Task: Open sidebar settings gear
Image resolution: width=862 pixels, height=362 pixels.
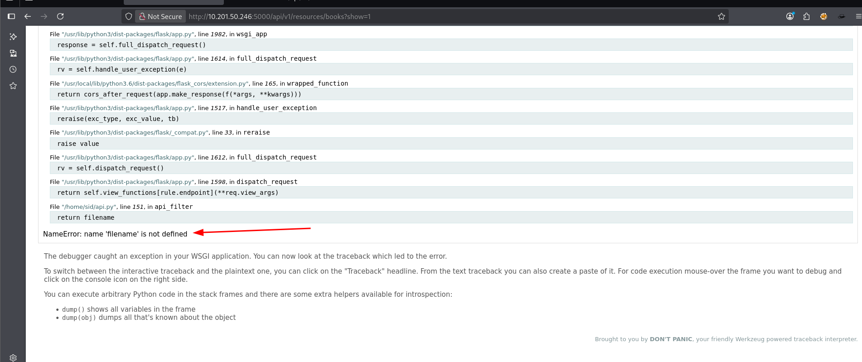Action: (13, 357)
